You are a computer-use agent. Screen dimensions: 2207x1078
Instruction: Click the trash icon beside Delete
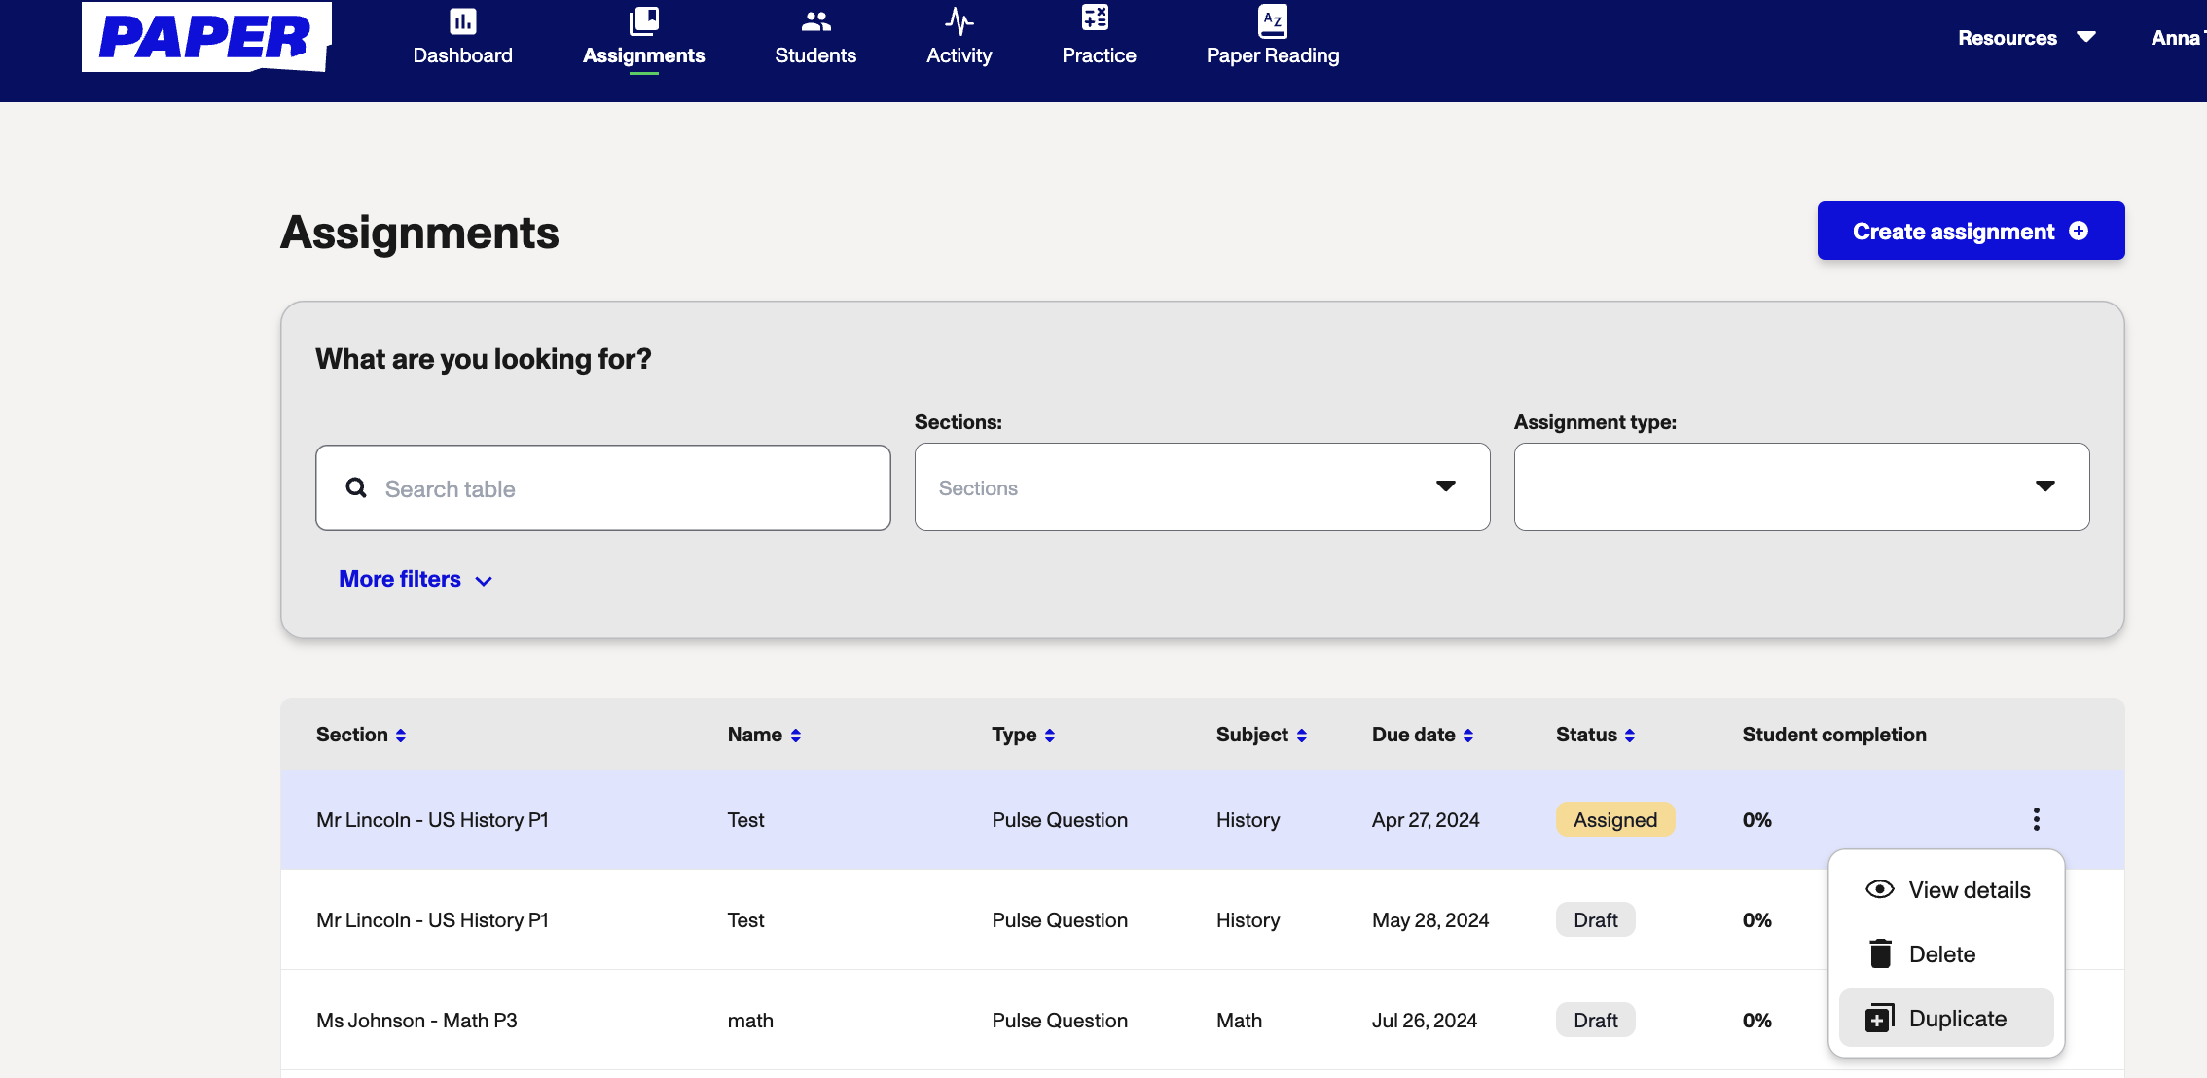tap(1880, 953)
